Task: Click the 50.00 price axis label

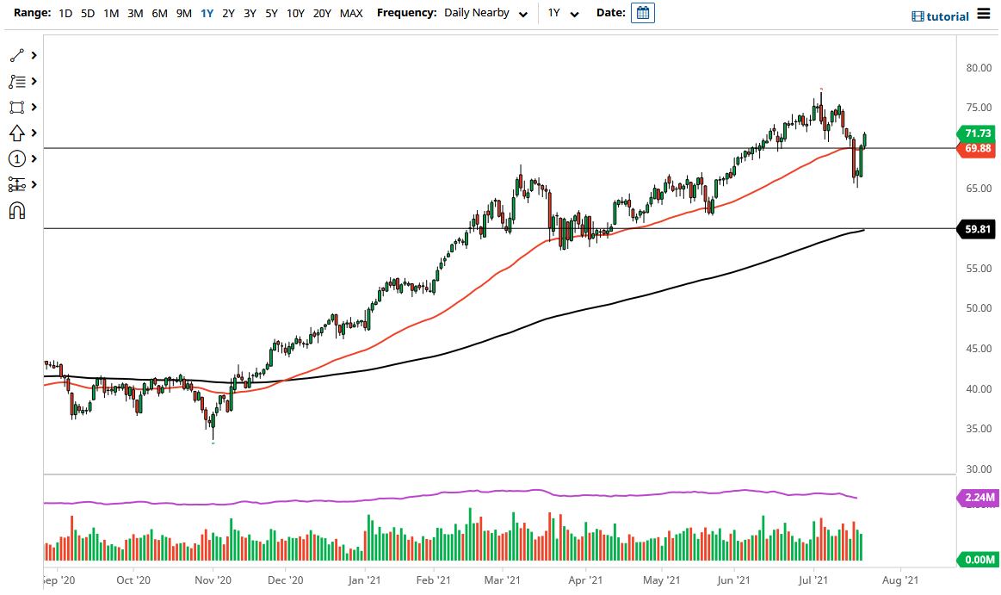Action: [979, 308]
